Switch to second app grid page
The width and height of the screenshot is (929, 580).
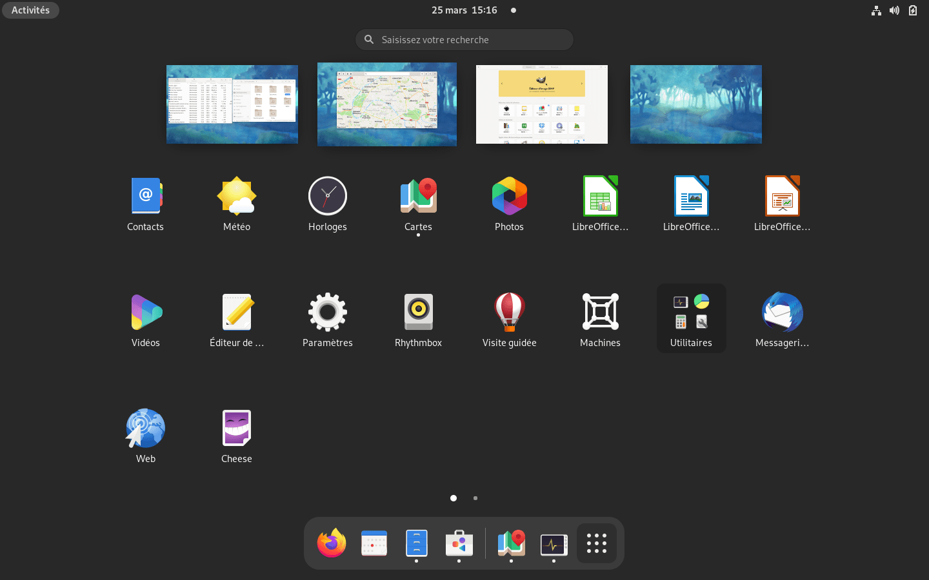tap(475, 498)
